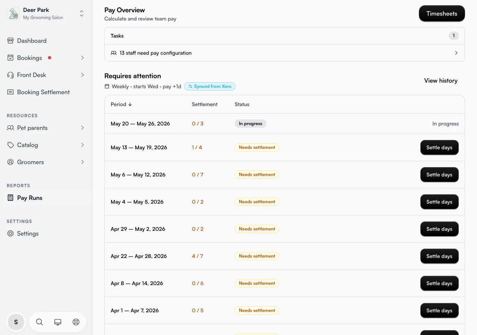477x335 pixels.
Task: Click settlement count 0 / 6
Action: click(x=198, y=284)
